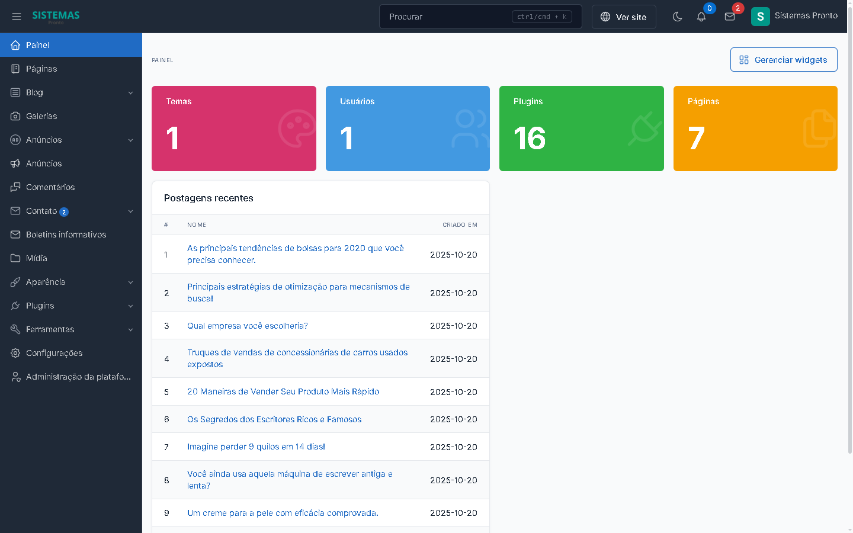Select Boletins informativos menu item
853x533 pixels.
tap(66, 235)
